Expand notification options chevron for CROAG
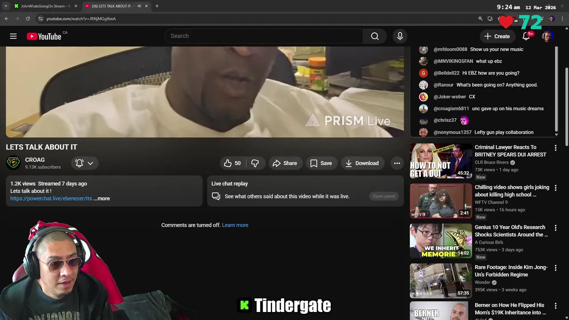 tap(90, 163)
